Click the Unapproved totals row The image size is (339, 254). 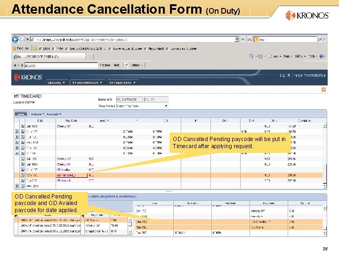(x=71, y=231)
